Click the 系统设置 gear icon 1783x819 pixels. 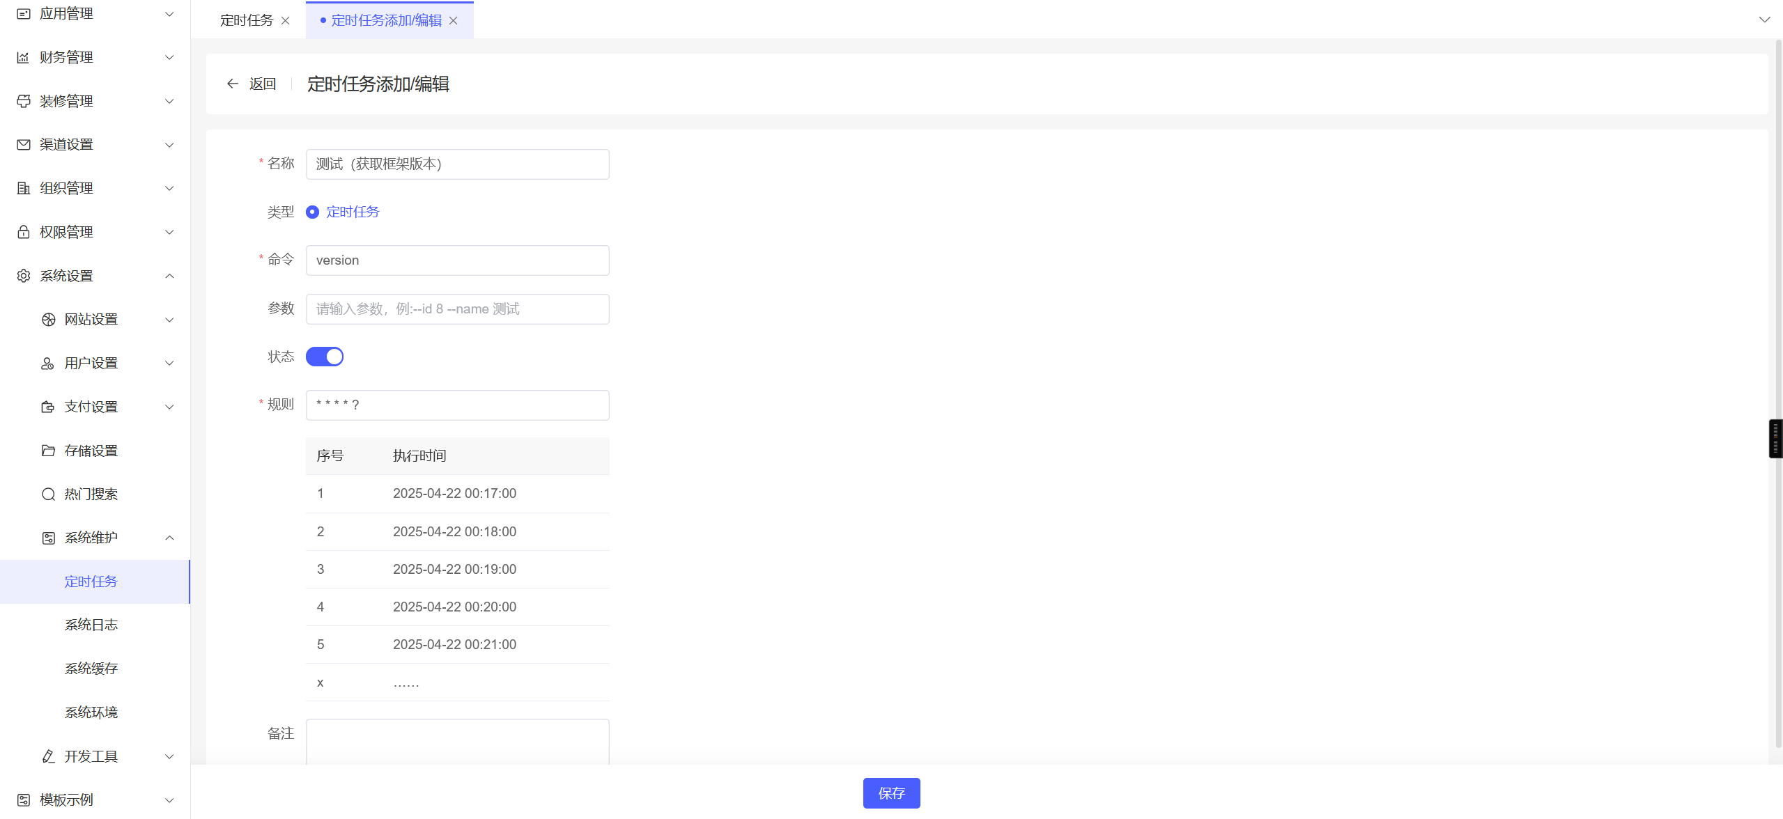pyautogui.click(x=23, y=276)
